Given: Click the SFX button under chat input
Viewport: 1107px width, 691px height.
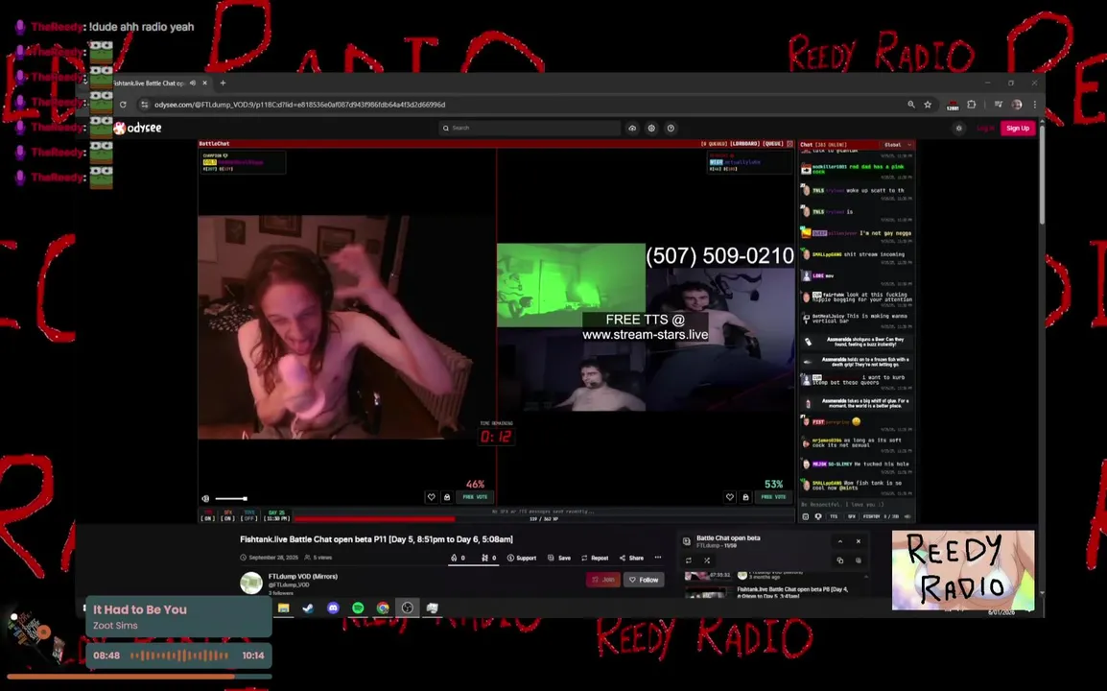Looking at the screenshot, I should tap(852, 516).
